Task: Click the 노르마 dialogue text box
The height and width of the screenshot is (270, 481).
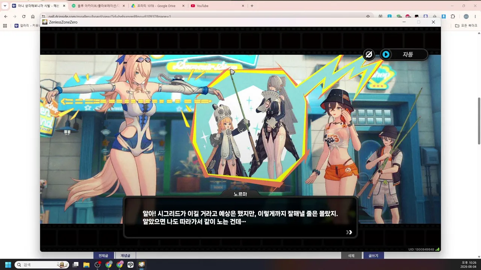Action: 240,217
